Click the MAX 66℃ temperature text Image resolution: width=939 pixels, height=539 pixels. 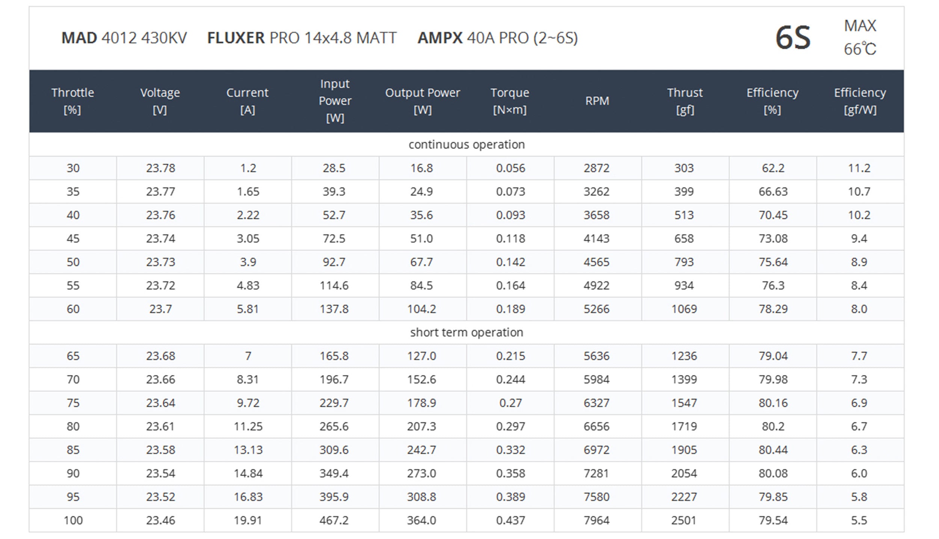[860, 38]
